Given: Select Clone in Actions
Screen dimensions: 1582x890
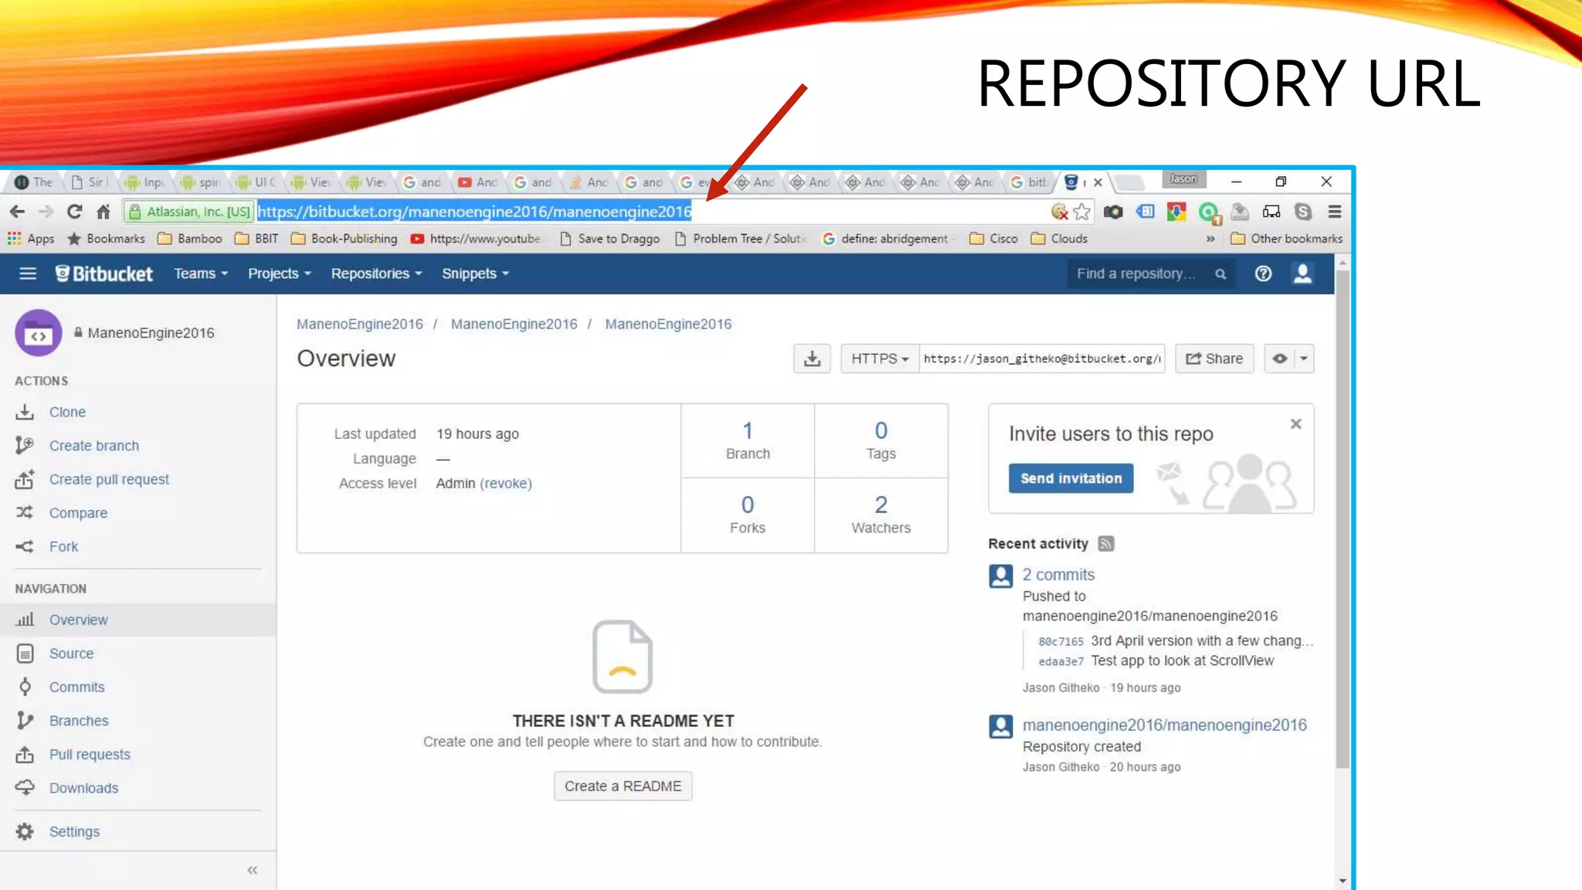Looking at the screenshot, I should [x=67, y=413].
